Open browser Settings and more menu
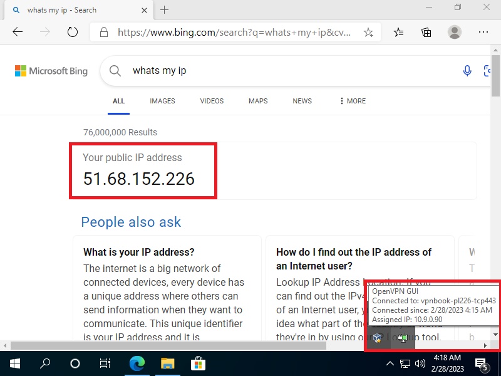 click(x=483, y=32)
